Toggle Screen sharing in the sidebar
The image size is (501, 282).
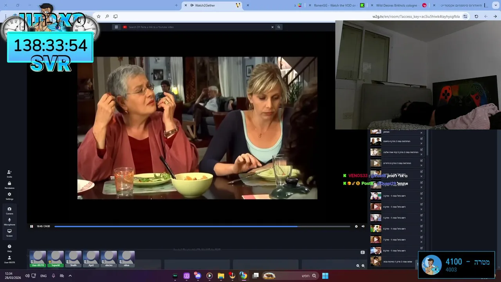coord(9,232)
